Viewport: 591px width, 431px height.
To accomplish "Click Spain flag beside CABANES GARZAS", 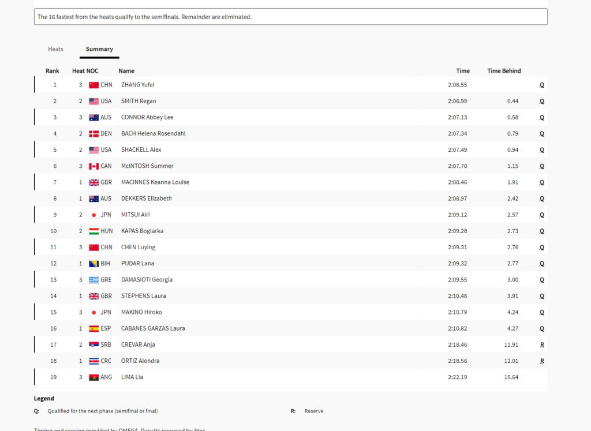I will click(93, 328).
